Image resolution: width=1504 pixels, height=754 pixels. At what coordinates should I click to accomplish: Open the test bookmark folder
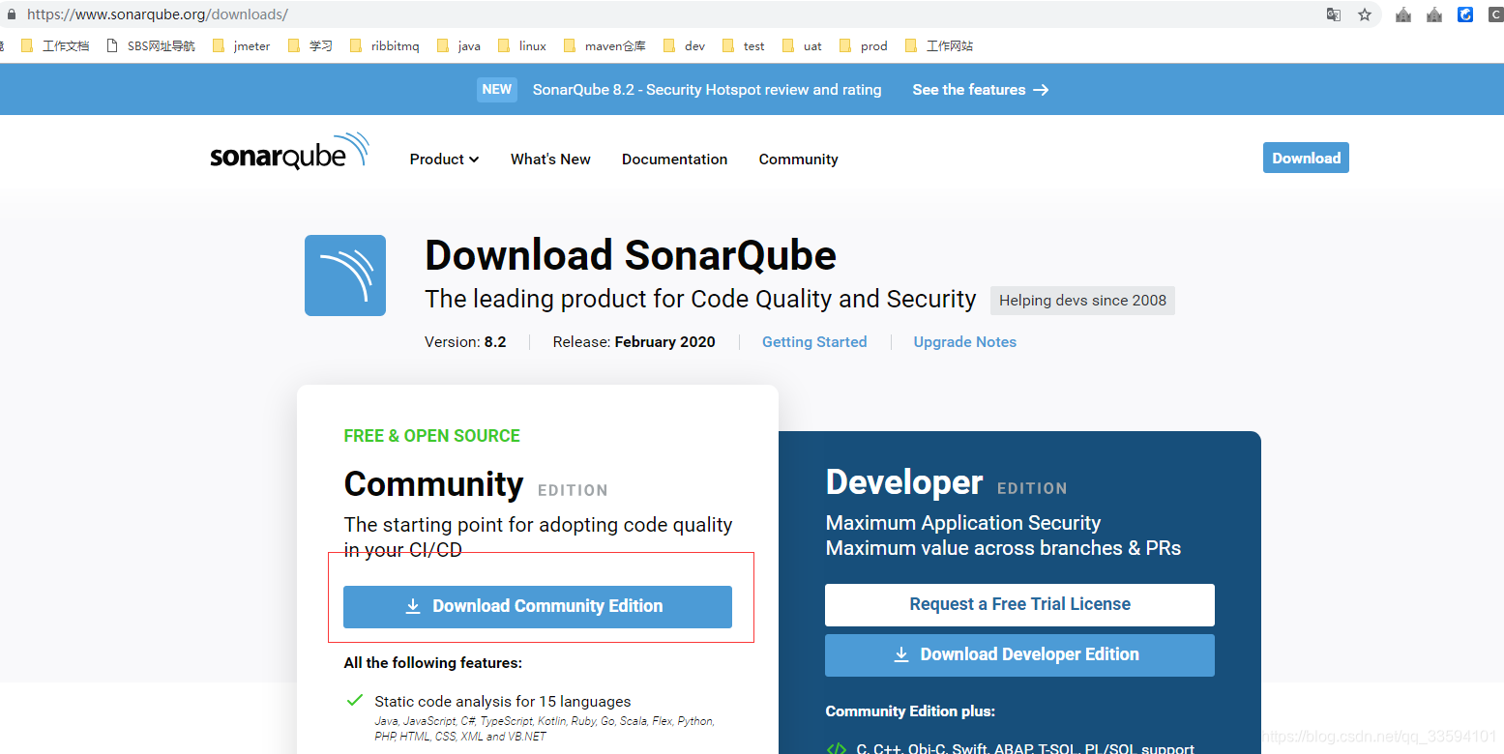744,45
